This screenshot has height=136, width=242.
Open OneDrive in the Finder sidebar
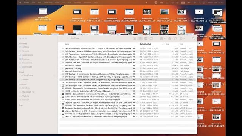click(x=26, y=88)
